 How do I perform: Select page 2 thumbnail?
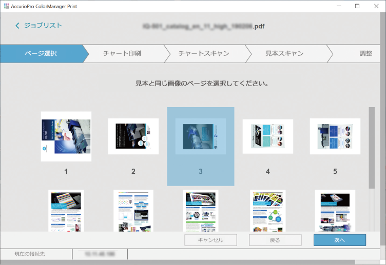[133, 136]
